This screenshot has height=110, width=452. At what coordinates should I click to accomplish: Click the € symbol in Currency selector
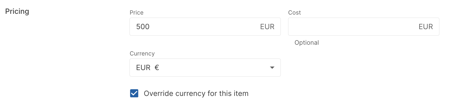pos(157,68)
